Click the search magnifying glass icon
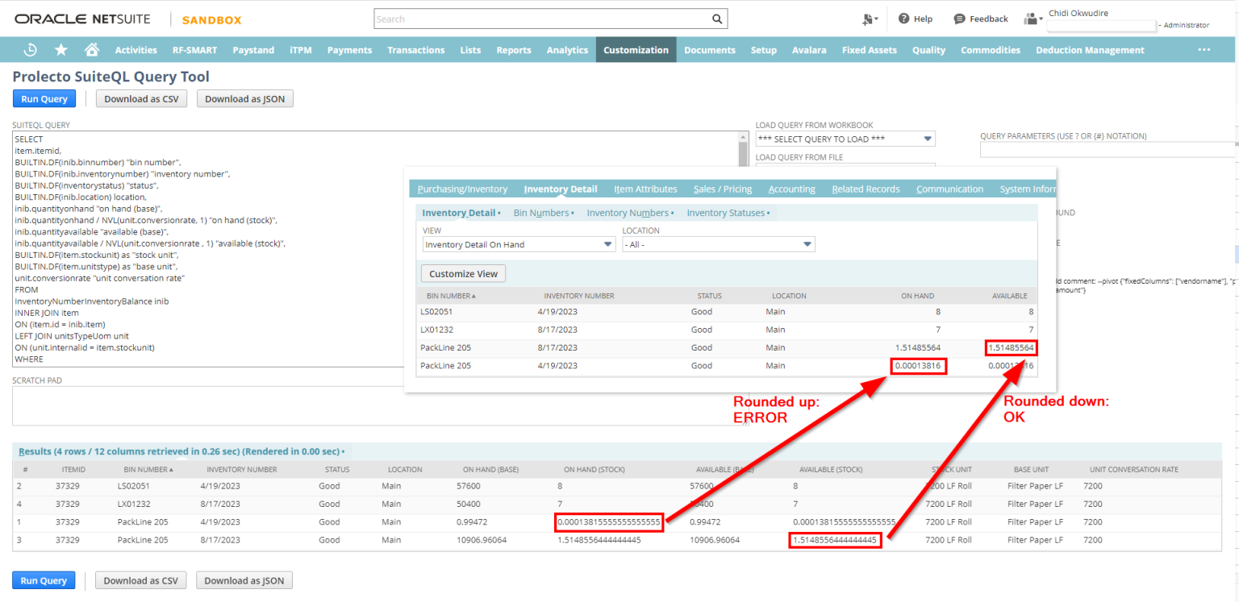The width and height of the screenshot is (1239, 602). point(716,18)
